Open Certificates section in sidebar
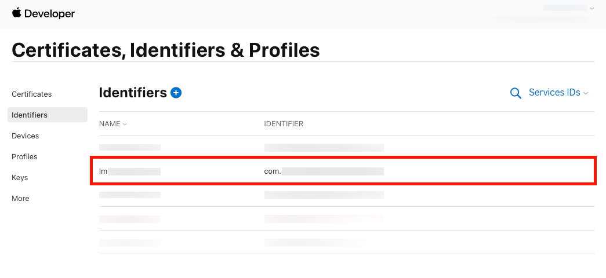Viewport: 606px width, 278px height. coord(32,94)
